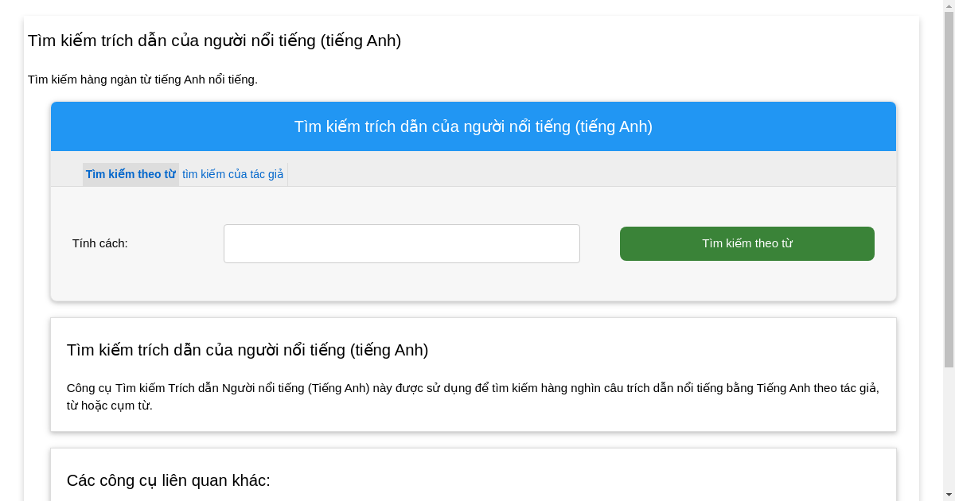Click the "Các công cụ liên quan khác" heading
The width and height of the screenshot is (955, 501).
pos(169,480)
